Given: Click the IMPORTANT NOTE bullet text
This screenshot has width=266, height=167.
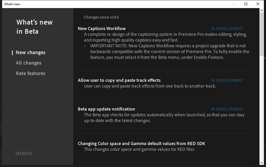Looking at the screenshot, I should (170, 51).
